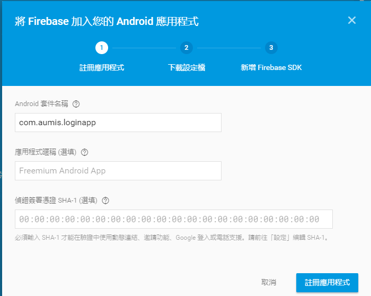Click the SHA-1 helper note below field
Screen dimensions: 371x296
[x=172, y=238]
